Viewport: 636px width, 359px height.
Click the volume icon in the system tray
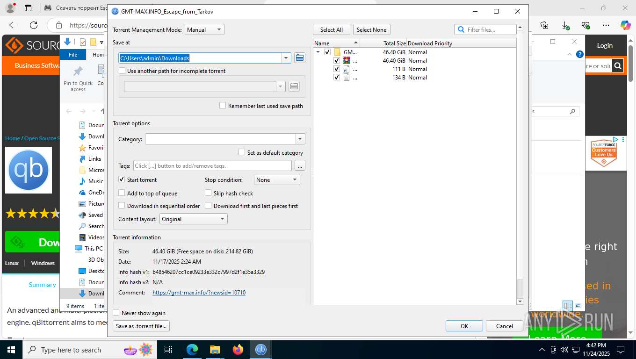(x=564, y=350)
